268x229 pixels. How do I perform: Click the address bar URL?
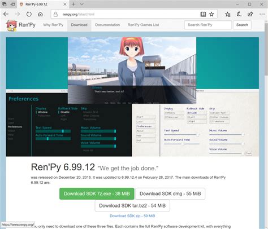coord(79,14)
